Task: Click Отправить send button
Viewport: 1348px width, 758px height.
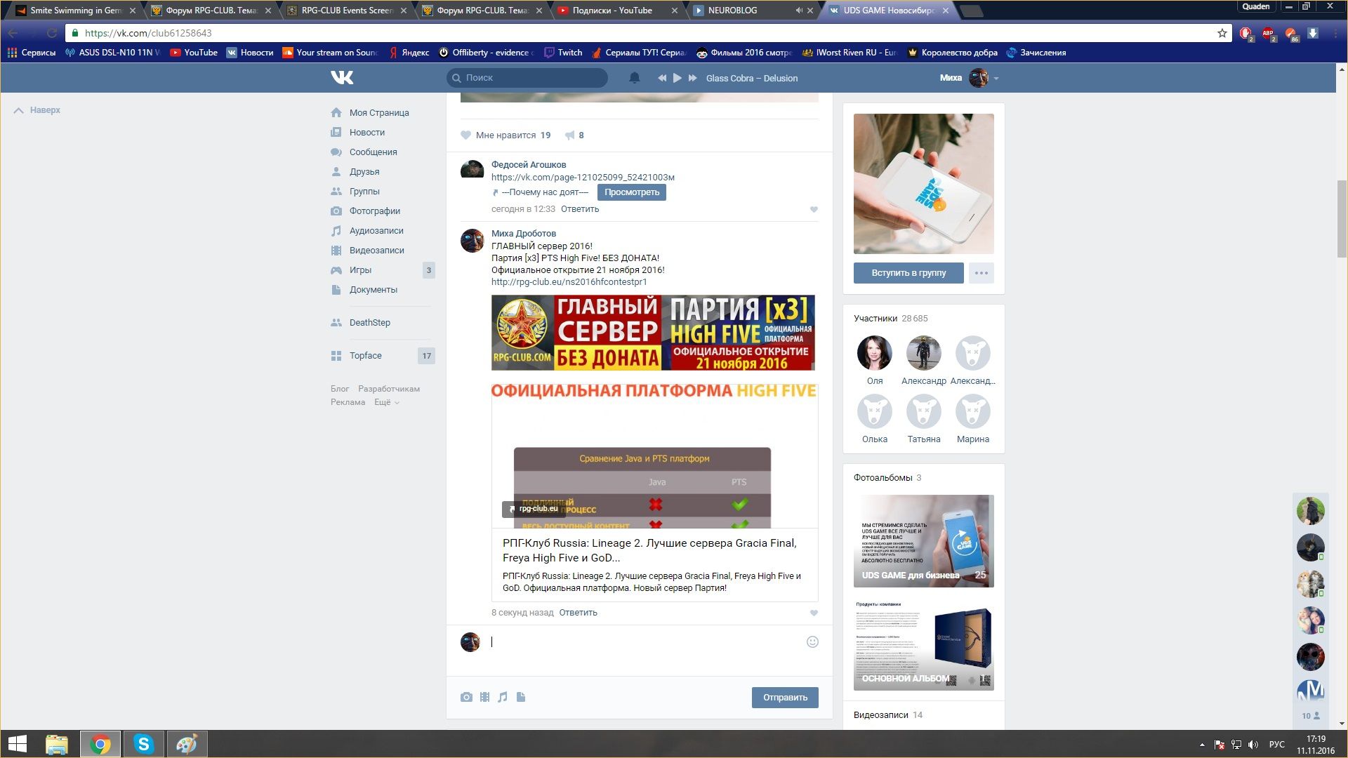Action: click(785, 698)
